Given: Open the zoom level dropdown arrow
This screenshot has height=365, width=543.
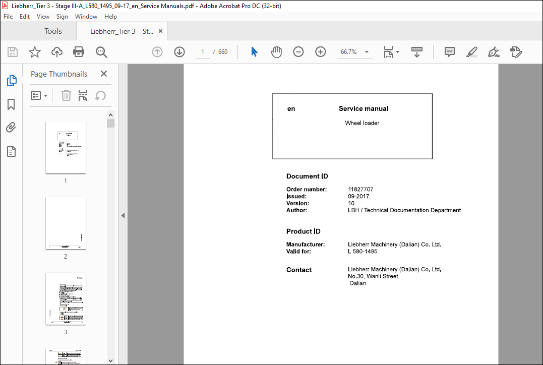Looking at the screenshot, I should [x=367, y=52].
